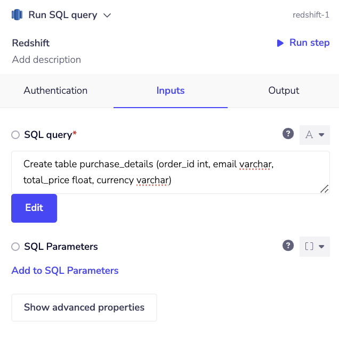Click Add description placeholder text
Viewport: 339px width, 342px height.
[x=46, y=60]
